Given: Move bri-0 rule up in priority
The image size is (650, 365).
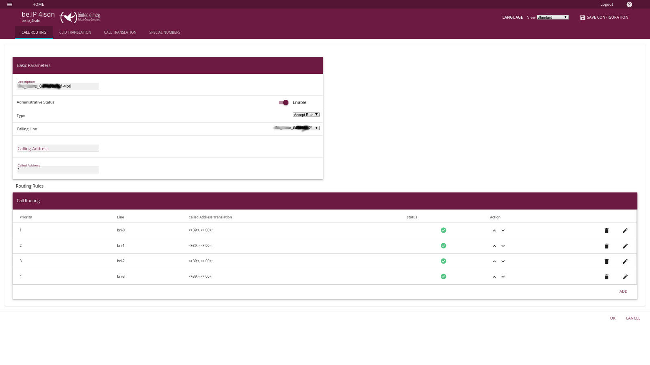Looking at the screenshot, I should pos(494,231).
